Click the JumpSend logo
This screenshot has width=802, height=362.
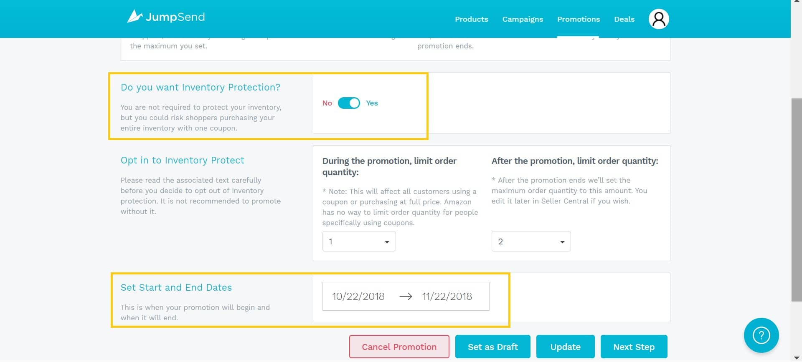(x=166, y=17)
